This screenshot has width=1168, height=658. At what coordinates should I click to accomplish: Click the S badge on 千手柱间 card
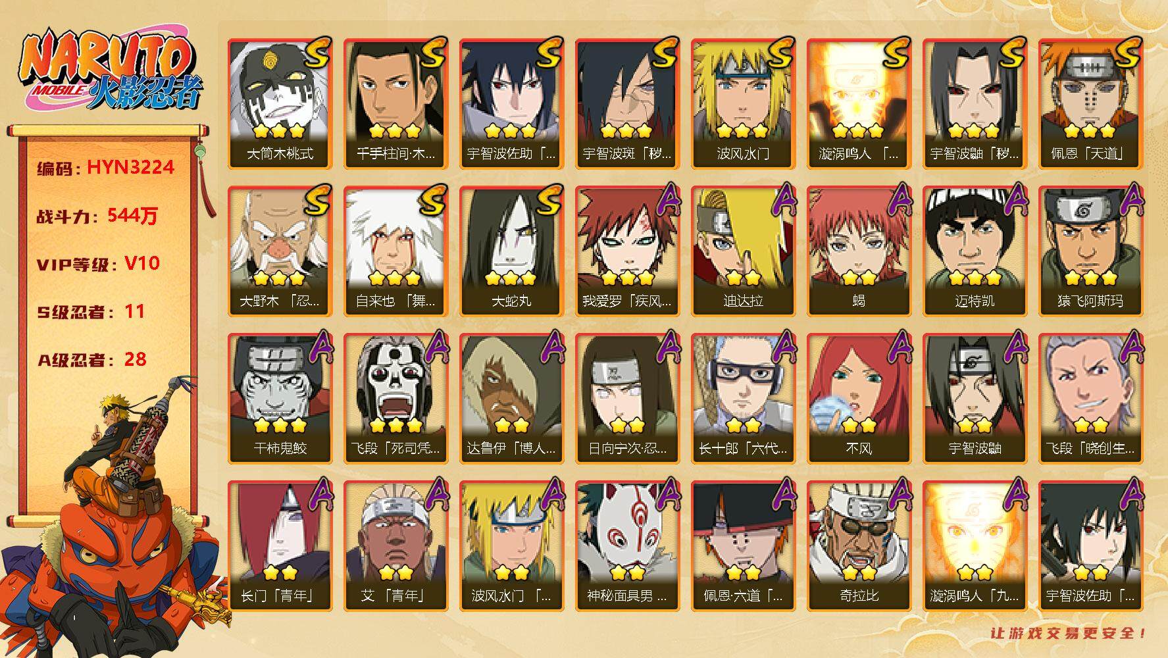[432, 54]
